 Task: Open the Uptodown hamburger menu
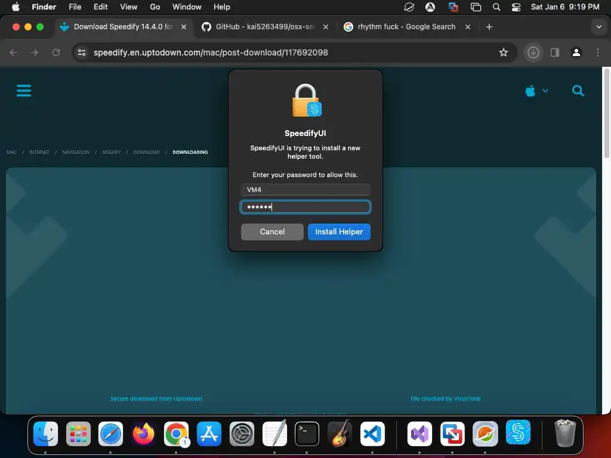[x=24, y=91]
